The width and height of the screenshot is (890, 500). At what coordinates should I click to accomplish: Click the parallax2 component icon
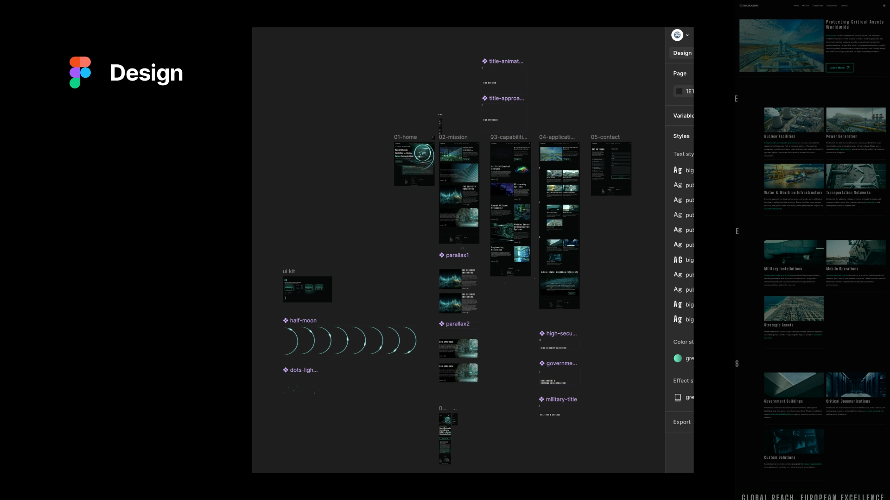point(442,324)
